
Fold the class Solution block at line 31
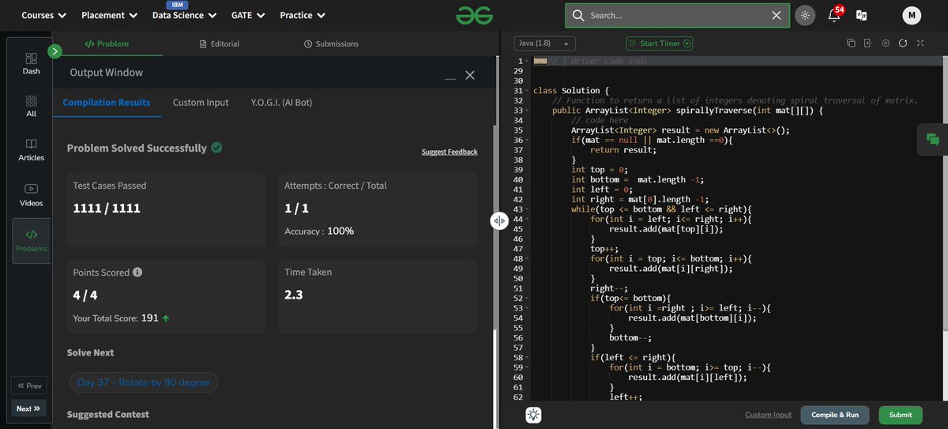[x=526, y=91]
